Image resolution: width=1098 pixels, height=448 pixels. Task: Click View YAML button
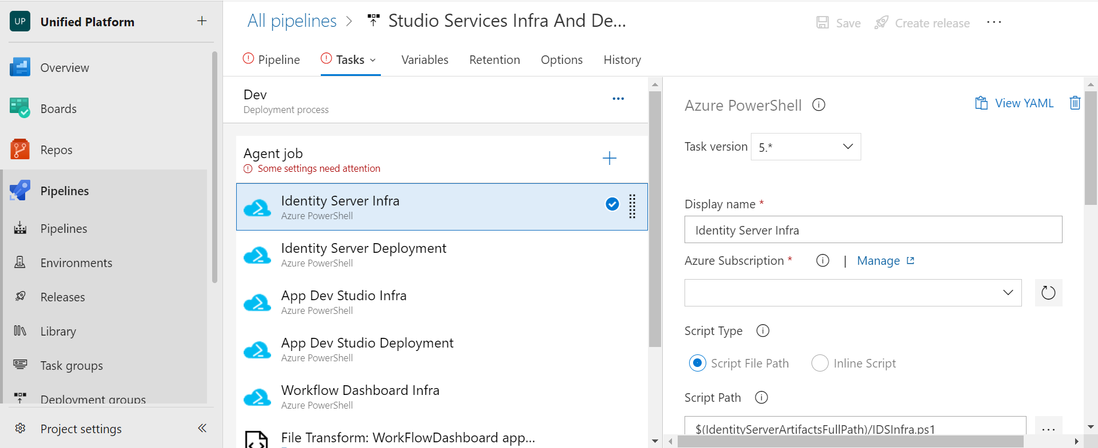[x=1014, y=103]
